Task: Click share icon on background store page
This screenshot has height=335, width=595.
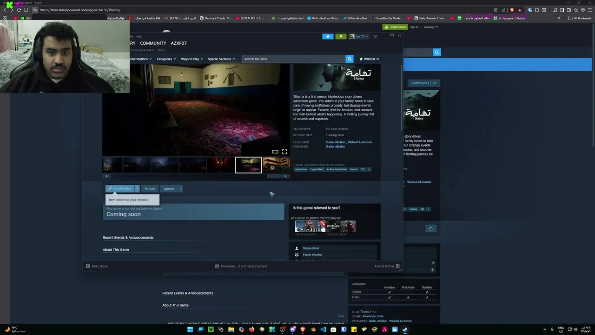Action: point(430,228)
